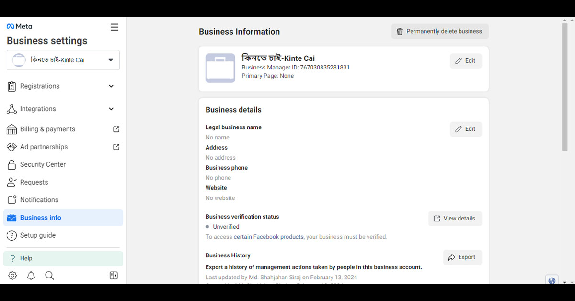This screenshot has width=575, height=301.
Task: Click the Integrations nodes icon
Action: [12, 109]
